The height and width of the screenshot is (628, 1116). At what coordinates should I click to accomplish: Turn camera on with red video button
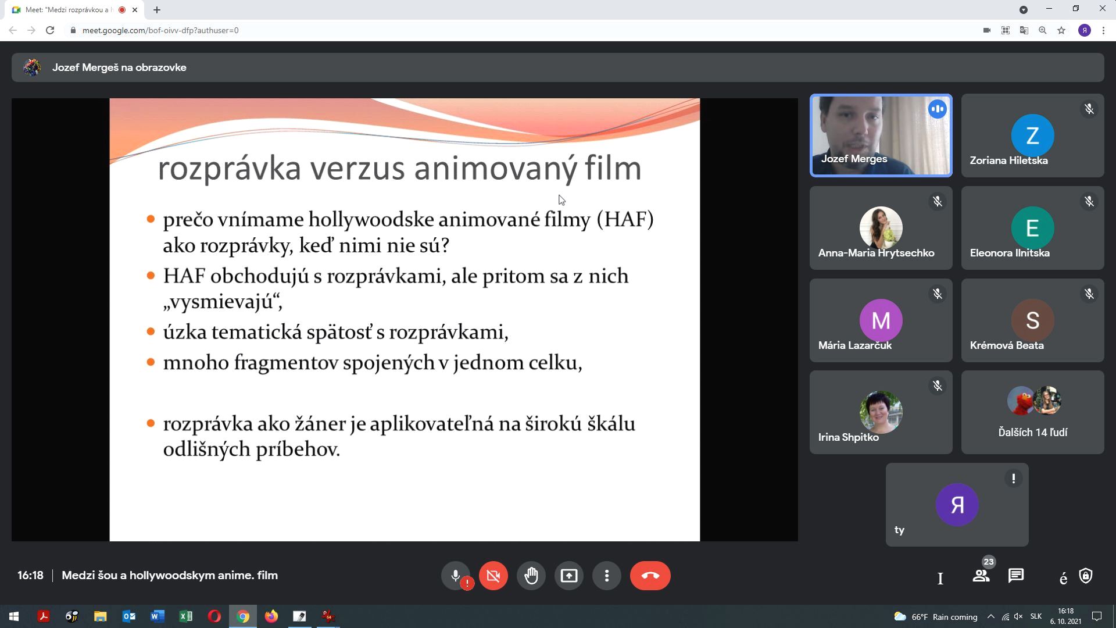[493, 576]
